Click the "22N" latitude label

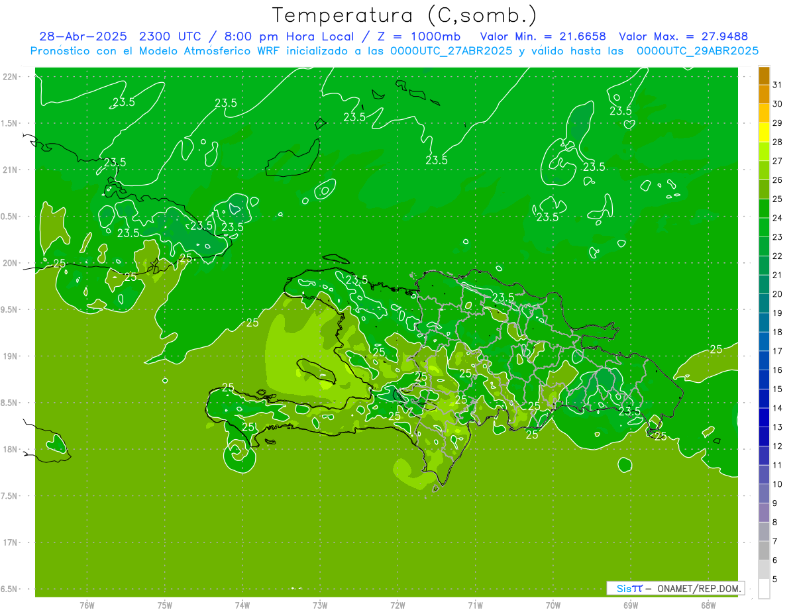pyautogui.click(x=9, y=77)
